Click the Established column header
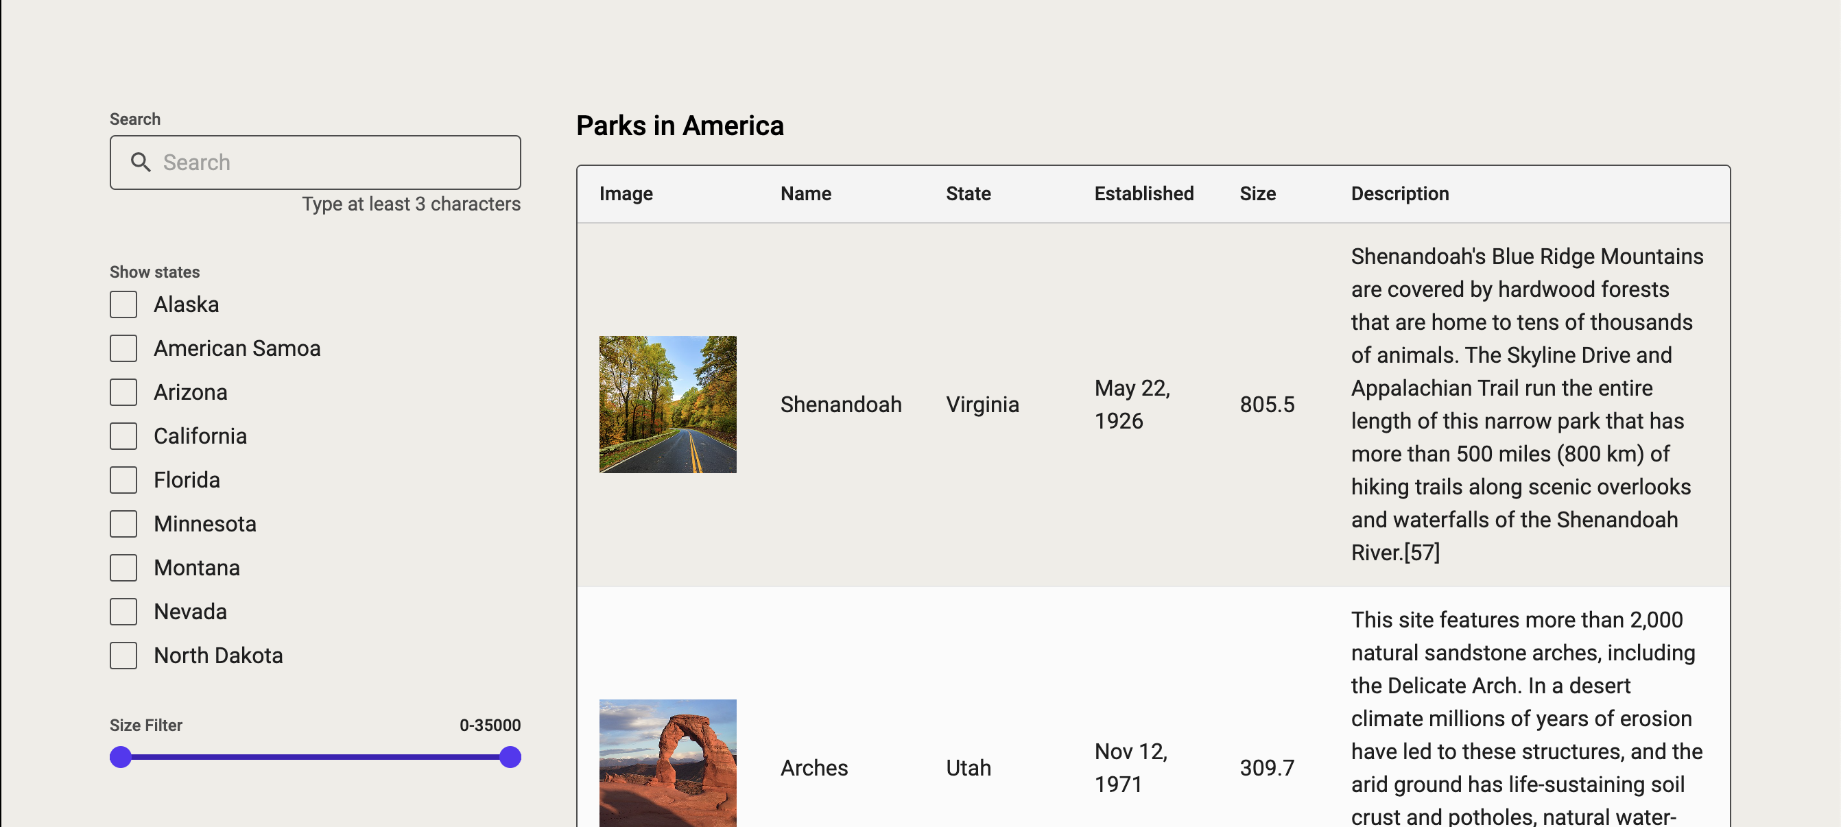This screenshot has height=827, width=1841. tap(1143, 193)
